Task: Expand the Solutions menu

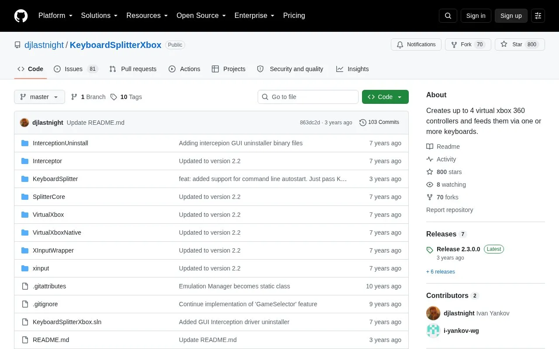Action: click(x=100, y=16)
